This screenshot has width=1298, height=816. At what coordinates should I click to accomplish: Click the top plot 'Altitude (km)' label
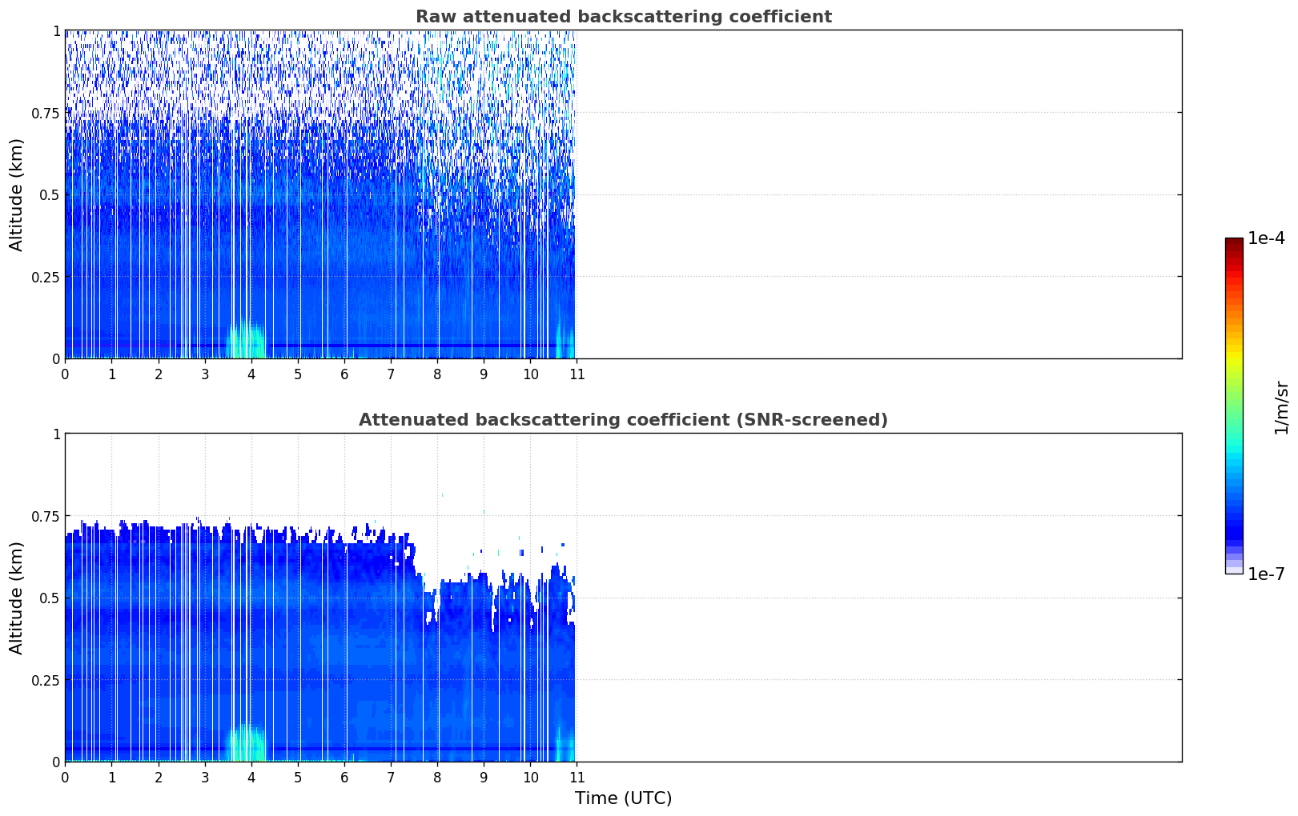click(17, 194)
